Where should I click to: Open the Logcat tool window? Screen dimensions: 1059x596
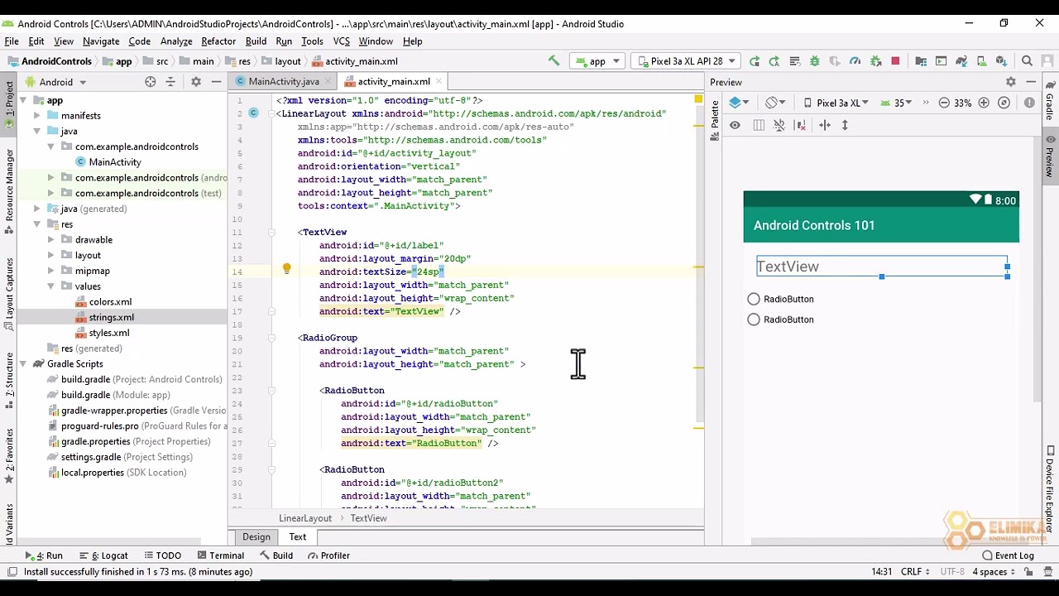[104, 555]
